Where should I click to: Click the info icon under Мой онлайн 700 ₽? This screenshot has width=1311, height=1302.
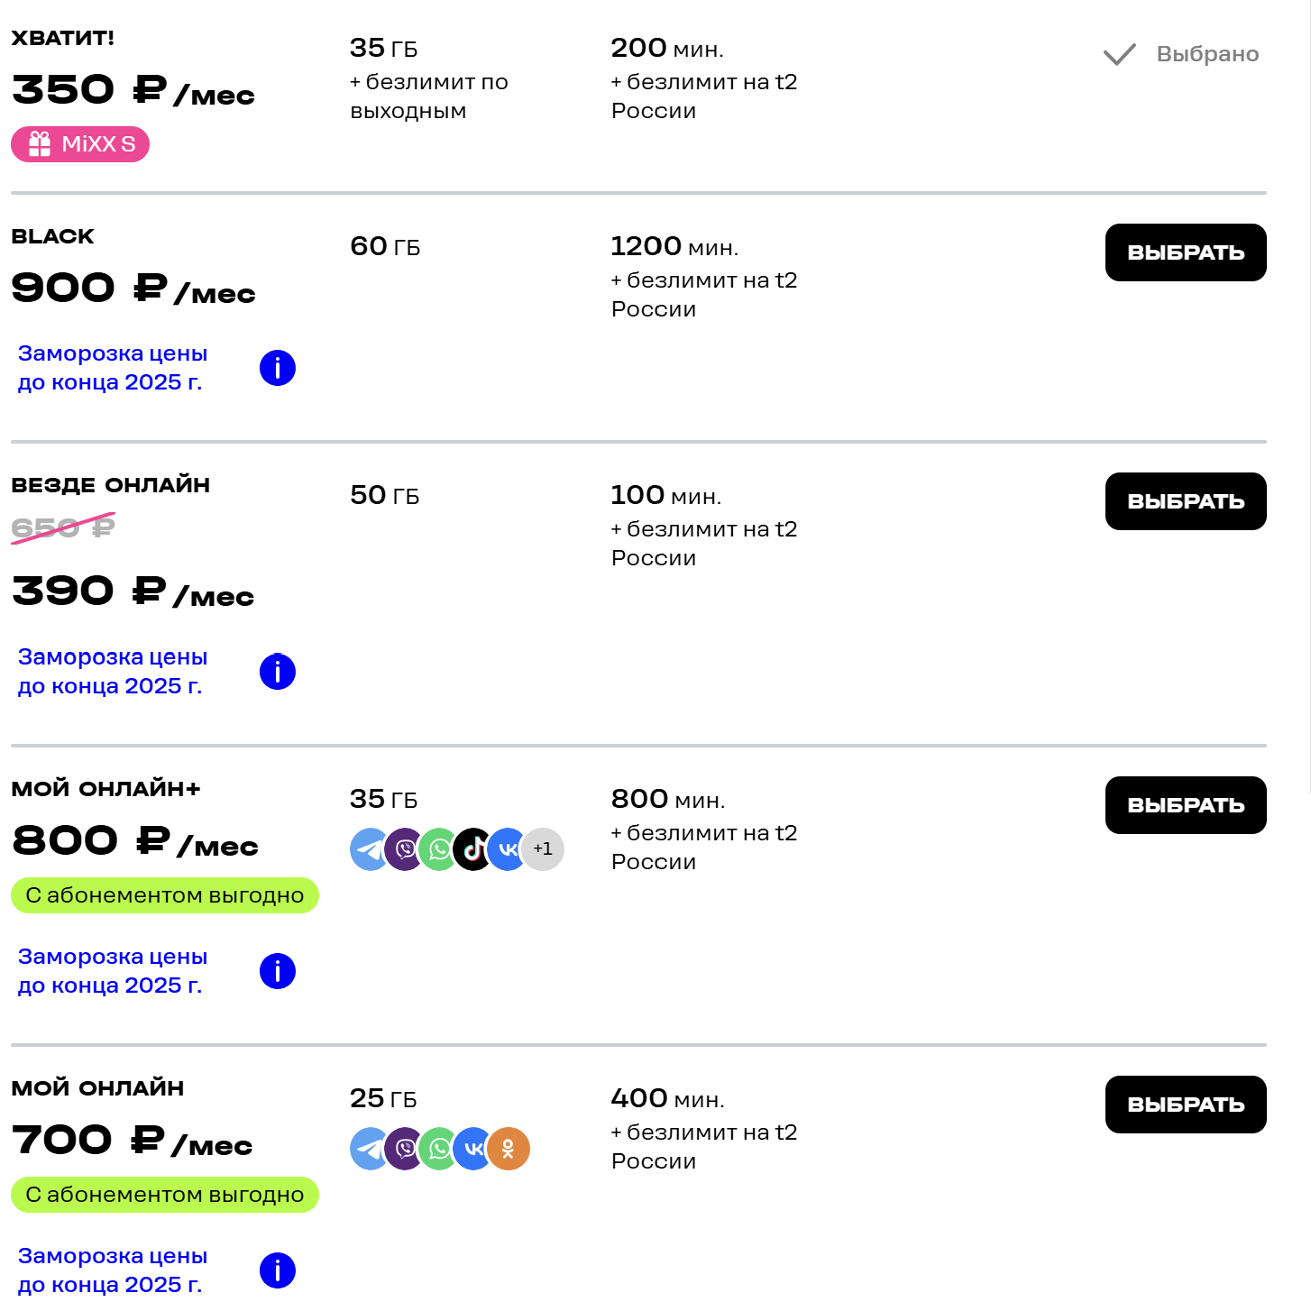point(278,1270)
